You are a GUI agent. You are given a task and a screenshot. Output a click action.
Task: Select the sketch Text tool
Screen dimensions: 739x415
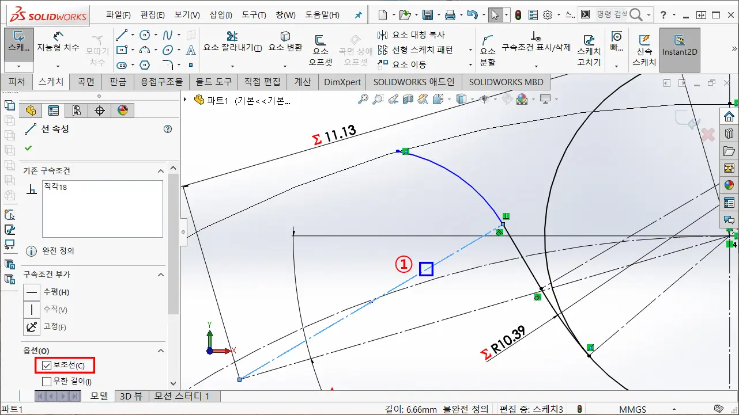click(x=191, y=50)
